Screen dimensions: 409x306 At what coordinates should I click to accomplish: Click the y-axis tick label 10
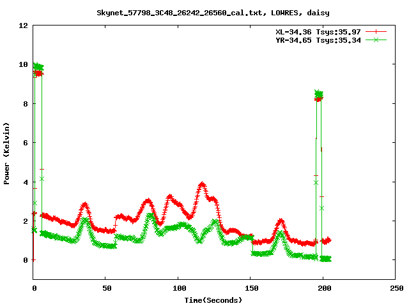point(23,64)
